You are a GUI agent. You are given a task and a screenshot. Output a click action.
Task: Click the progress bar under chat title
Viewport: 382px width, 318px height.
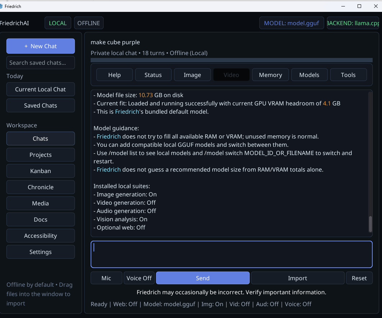point(231,60)
